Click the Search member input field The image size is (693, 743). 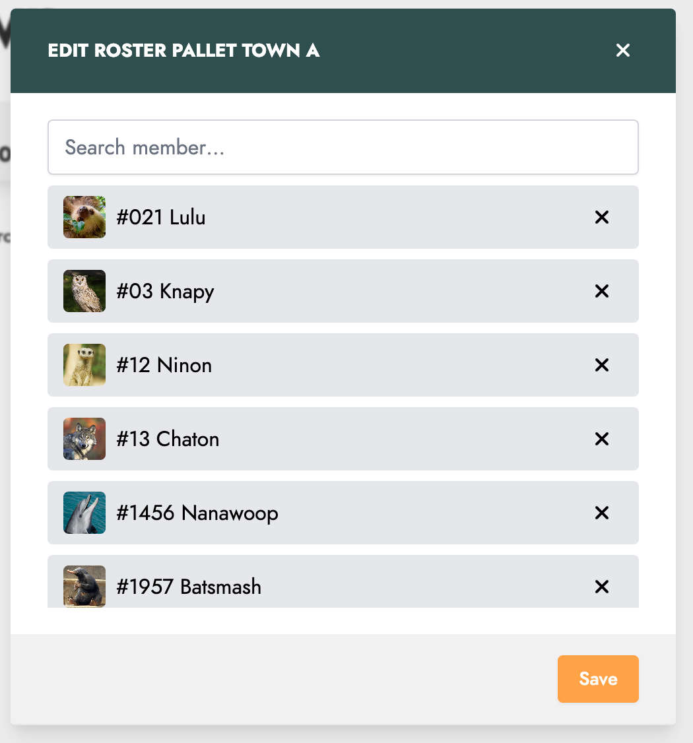tap(343, 147)
